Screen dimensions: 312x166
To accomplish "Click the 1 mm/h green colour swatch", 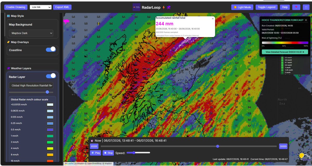I will pos(50,136).
